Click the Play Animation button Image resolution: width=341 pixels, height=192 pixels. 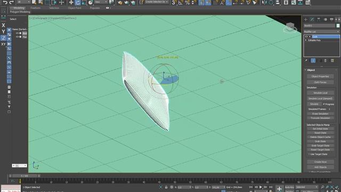coord(261,187)
